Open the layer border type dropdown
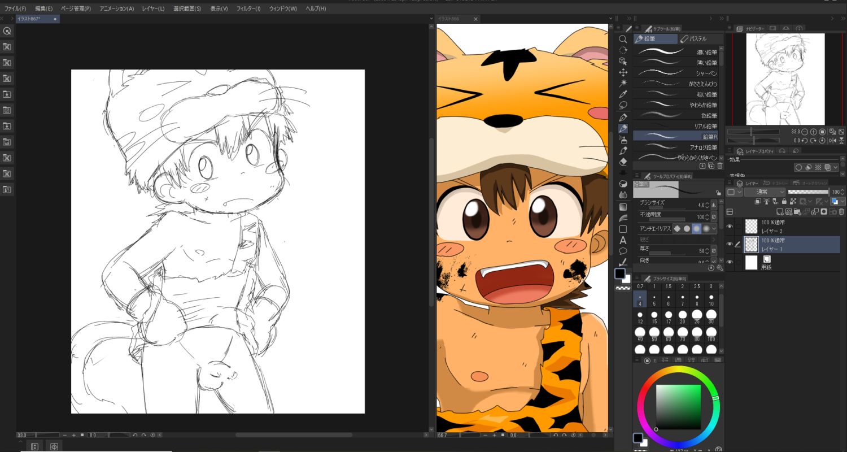 tap(735, 192)
